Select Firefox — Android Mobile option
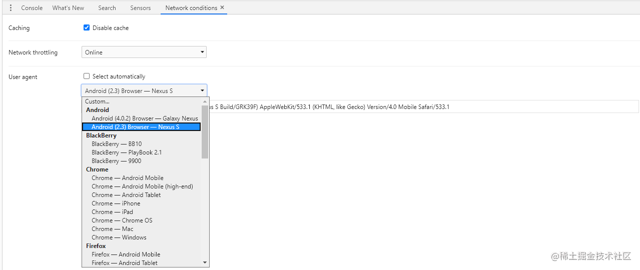This screenshot has height=270, width=640. 142,254
